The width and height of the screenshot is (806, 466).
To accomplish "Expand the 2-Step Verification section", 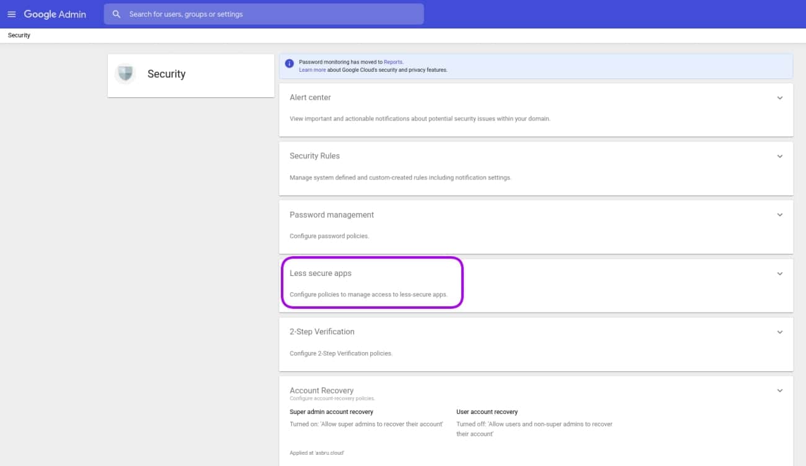I will [x=780, y=332].
